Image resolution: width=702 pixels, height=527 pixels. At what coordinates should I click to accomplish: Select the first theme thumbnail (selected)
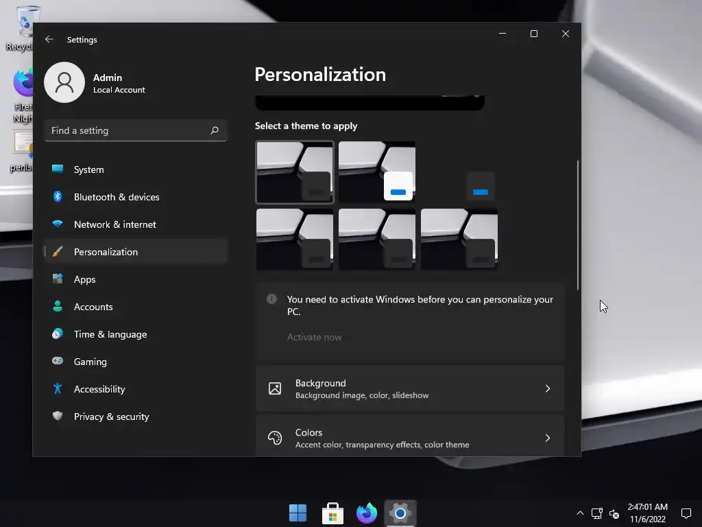(295, 172)
